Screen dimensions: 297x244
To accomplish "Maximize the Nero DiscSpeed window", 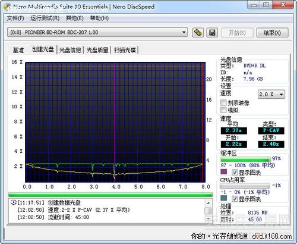I will point(266,5).
